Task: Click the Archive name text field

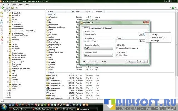Action: tap(111, 34)
